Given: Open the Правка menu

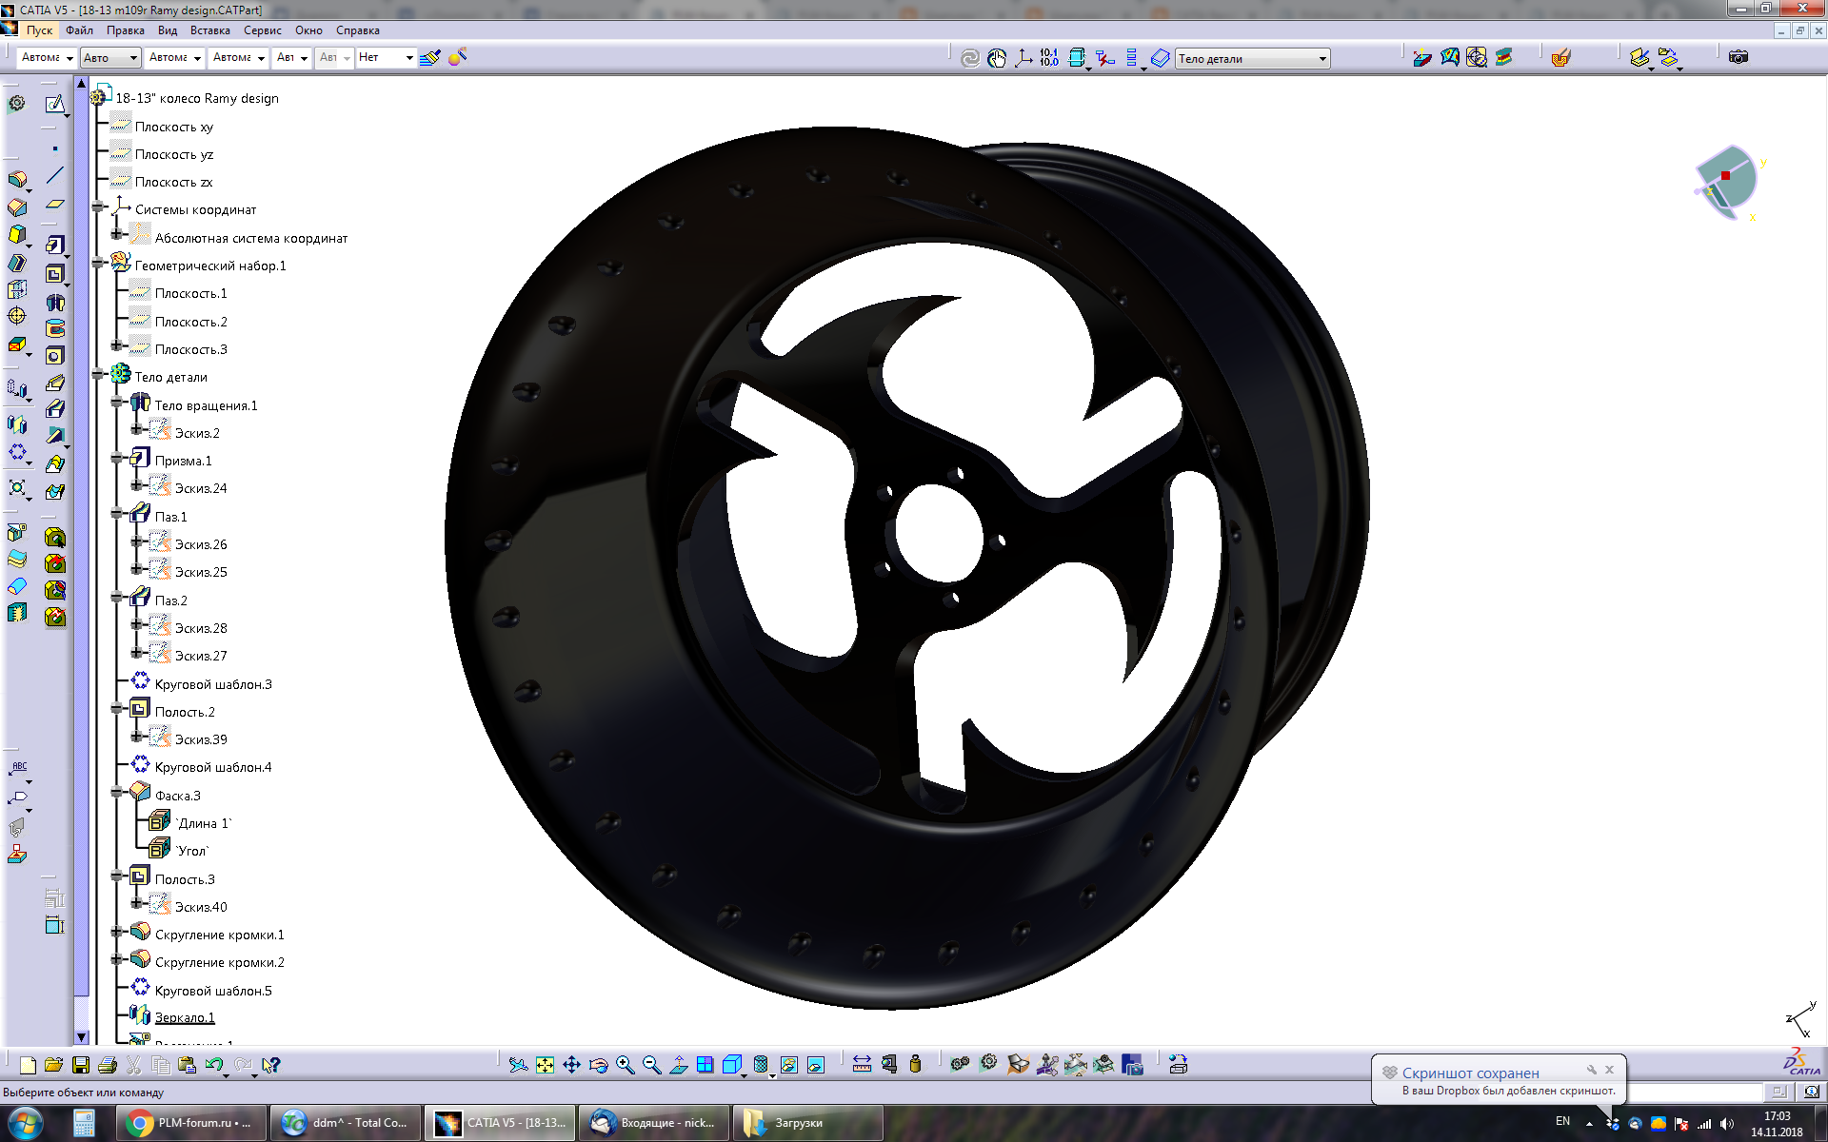Looking at the screenshot, I should (x=126, y=30).
